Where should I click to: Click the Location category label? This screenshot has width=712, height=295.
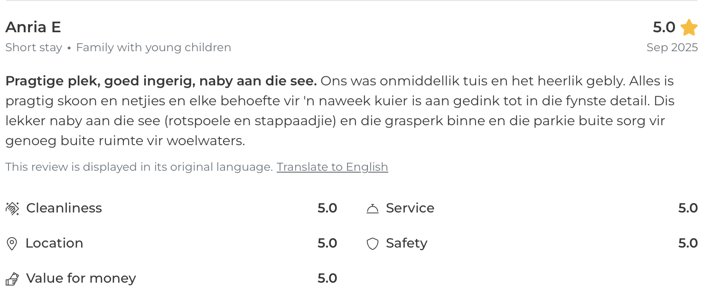54,243
